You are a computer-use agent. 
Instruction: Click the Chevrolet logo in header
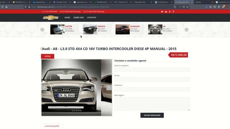(51, 18)
